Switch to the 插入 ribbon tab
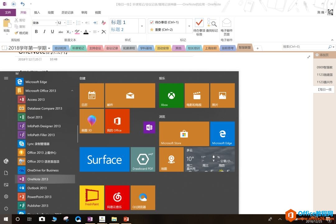336x224 pixels. pos(37,12)
